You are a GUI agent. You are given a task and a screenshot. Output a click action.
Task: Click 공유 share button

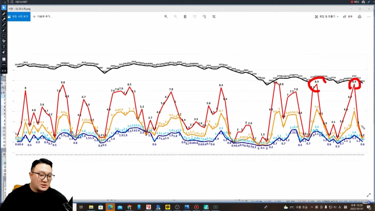click(348, 17)
